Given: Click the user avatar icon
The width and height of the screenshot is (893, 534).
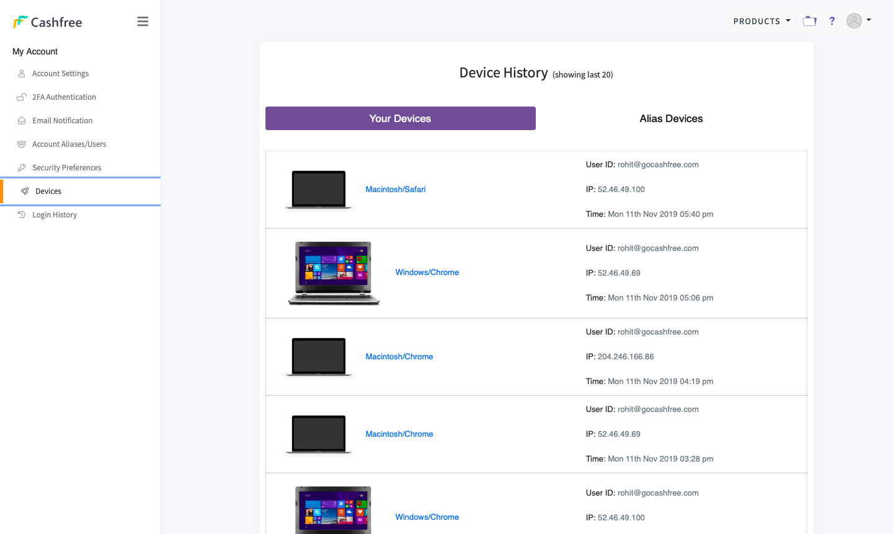Looking at the screenshot, I should click(854, 20).
